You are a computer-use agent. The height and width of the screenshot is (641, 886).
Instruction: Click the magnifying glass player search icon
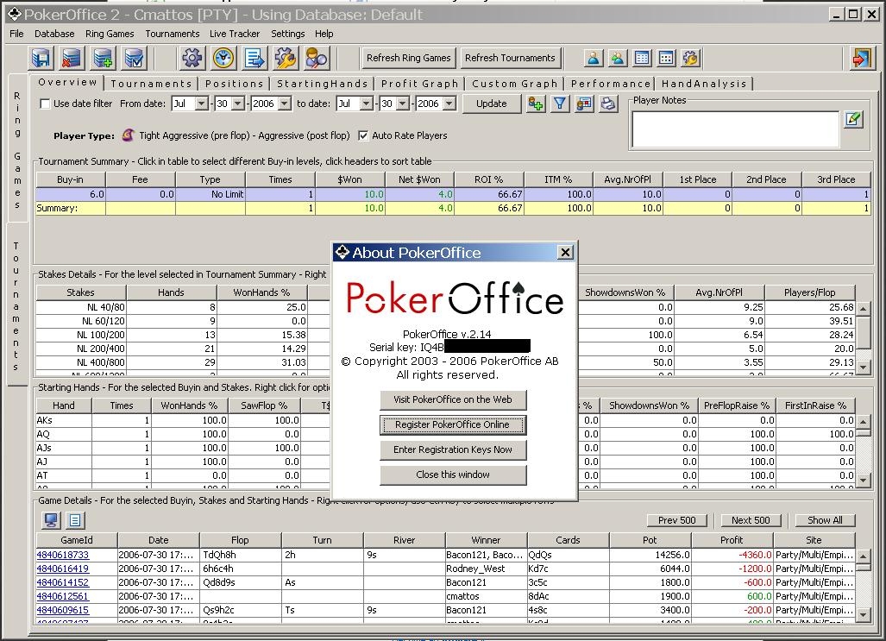[x=317, y=58]
